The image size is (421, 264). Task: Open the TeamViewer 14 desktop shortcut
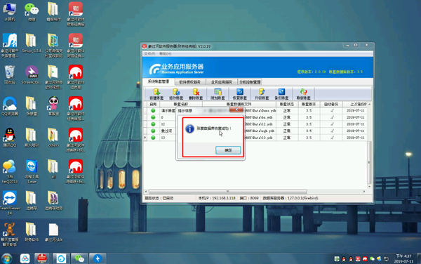(x=10, y=203)
